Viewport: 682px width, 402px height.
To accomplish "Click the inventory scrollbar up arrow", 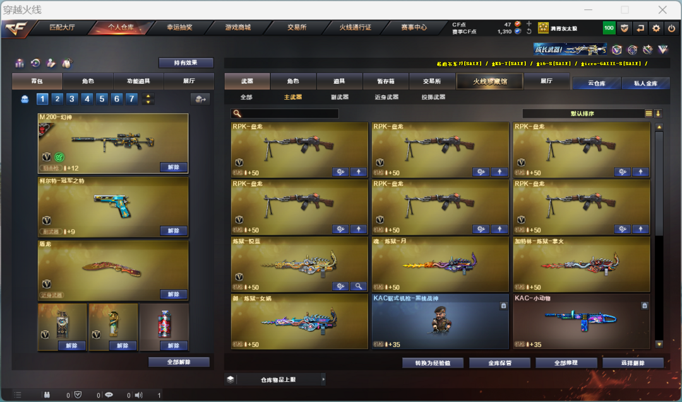I will click(659, 127).
